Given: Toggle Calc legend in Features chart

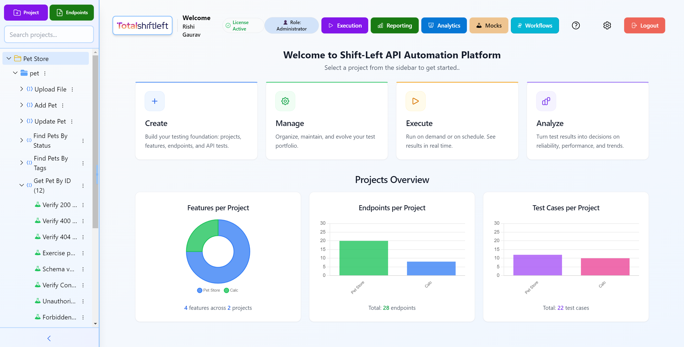Looking at the screenshot, I should 231,290.
